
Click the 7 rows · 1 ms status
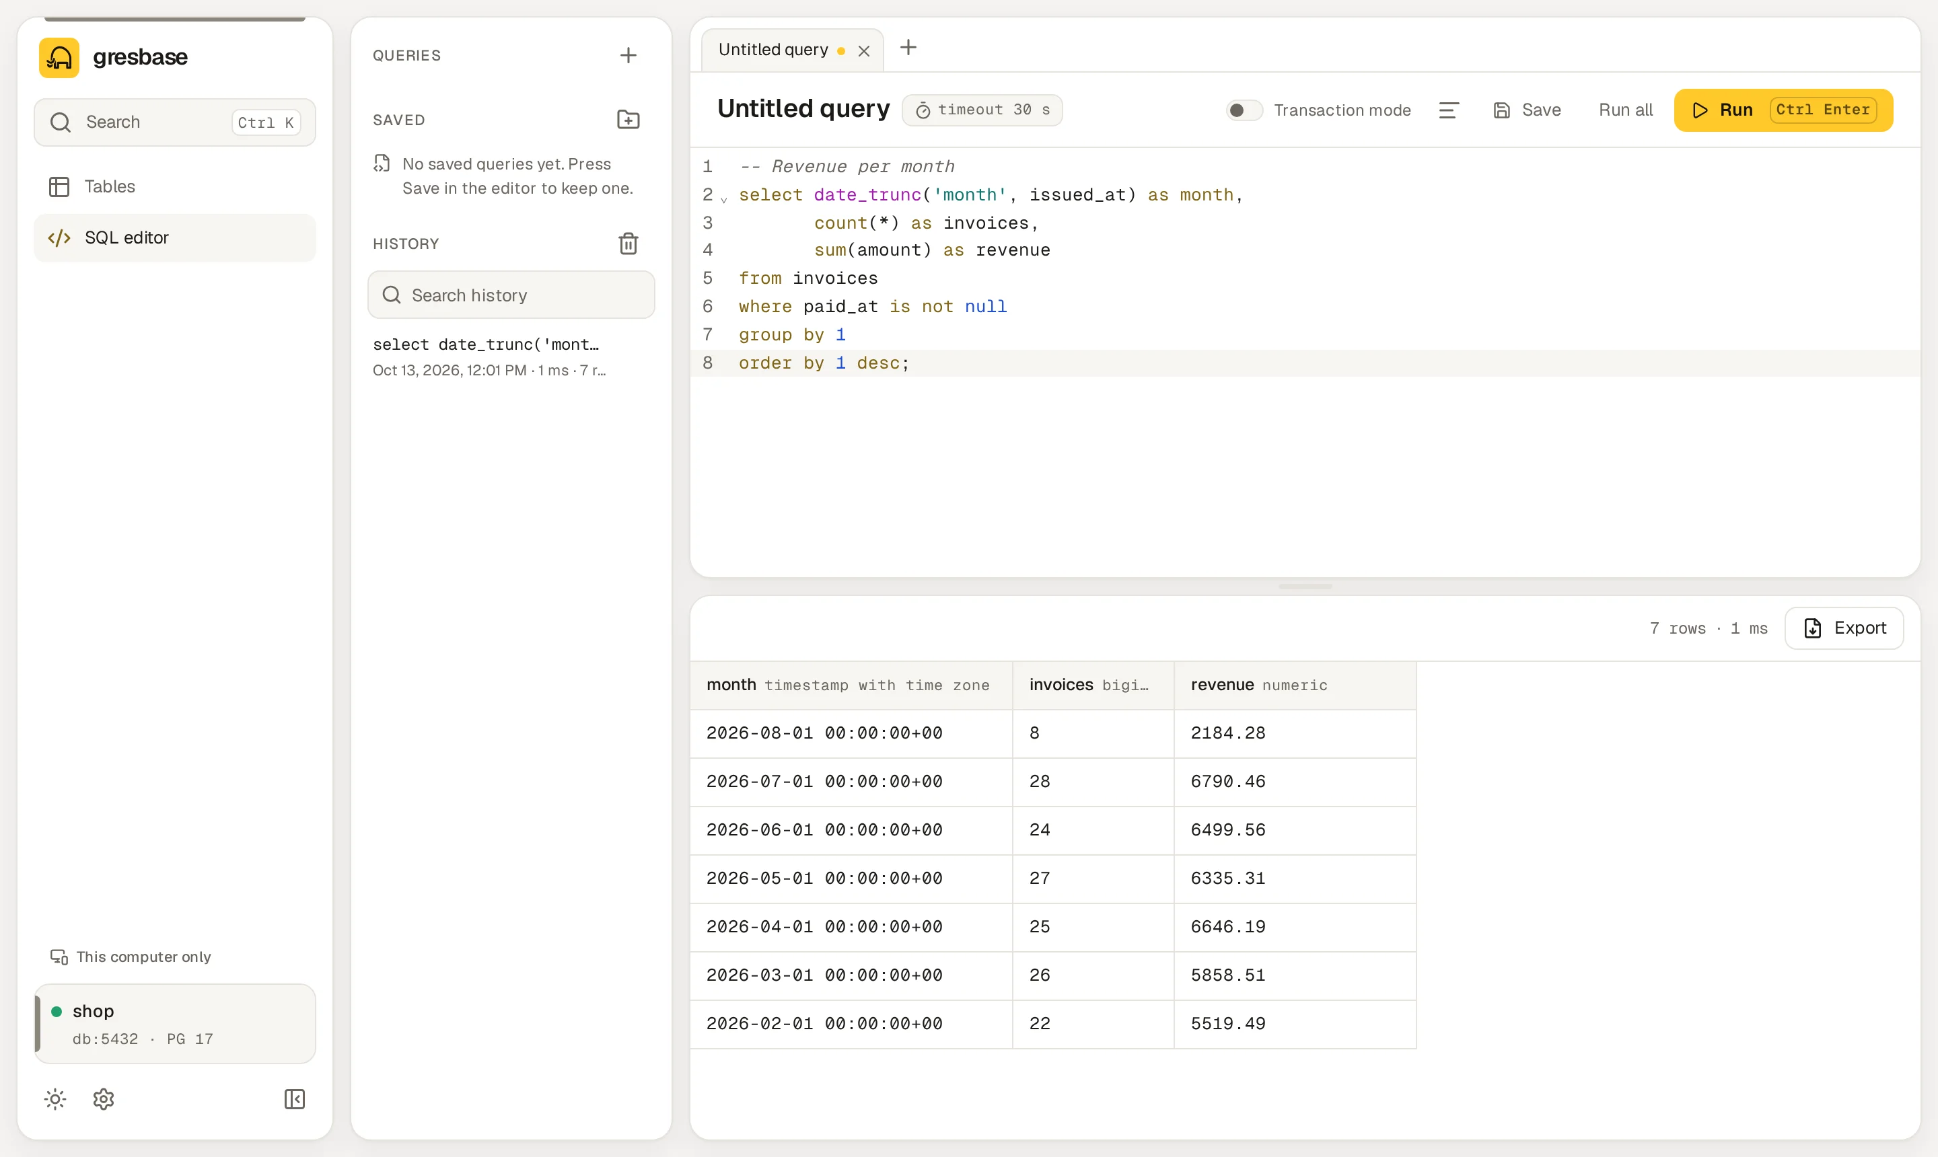point(1708,628)
